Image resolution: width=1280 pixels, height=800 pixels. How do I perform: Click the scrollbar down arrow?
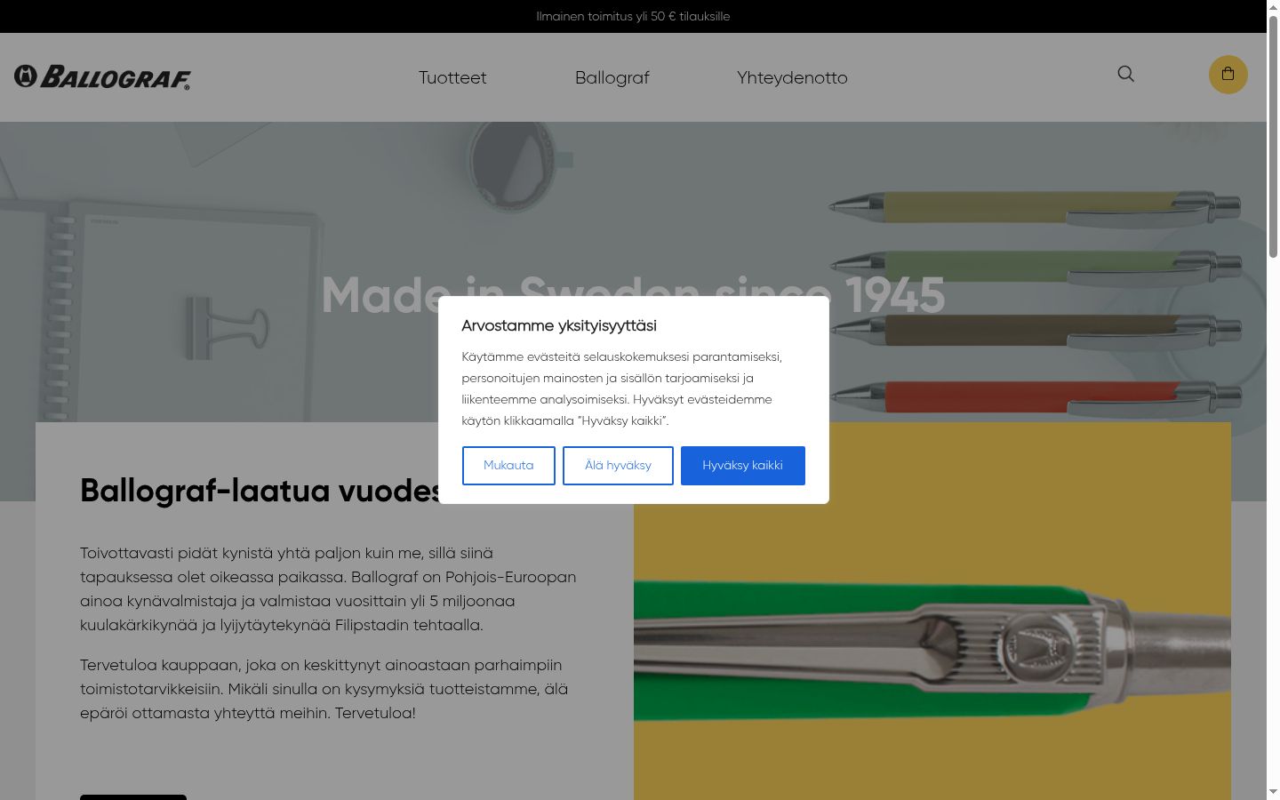1273,792
